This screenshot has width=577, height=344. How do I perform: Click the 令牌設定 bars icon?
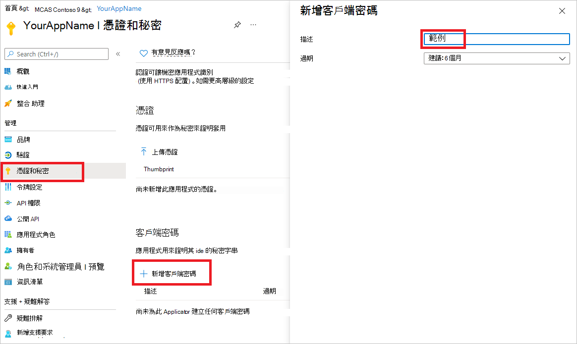(8, 187)
